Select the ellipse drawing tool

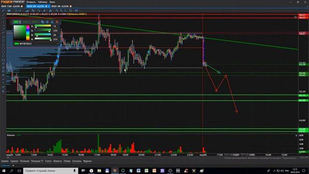coord(3,48)
